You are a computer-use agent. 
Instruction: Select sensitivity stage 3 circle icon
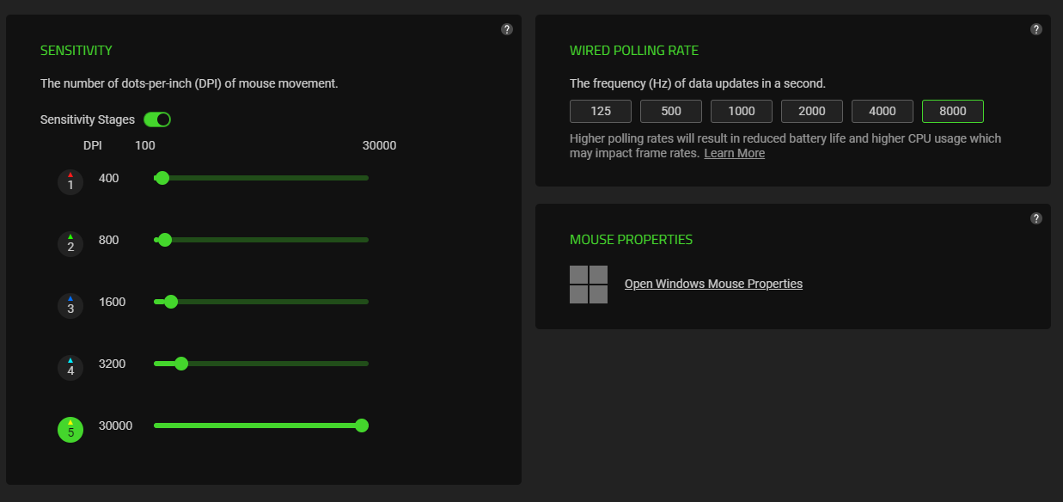click(x=70, y=306)
